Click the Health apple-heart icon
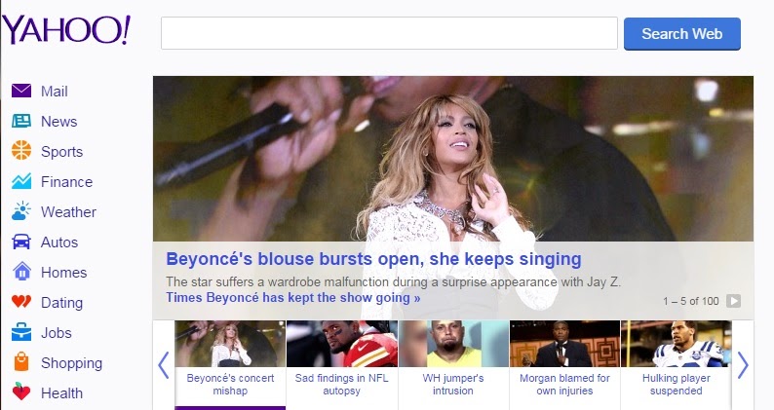Viewport: 774px width, 410px height. [x=21, y=391]
